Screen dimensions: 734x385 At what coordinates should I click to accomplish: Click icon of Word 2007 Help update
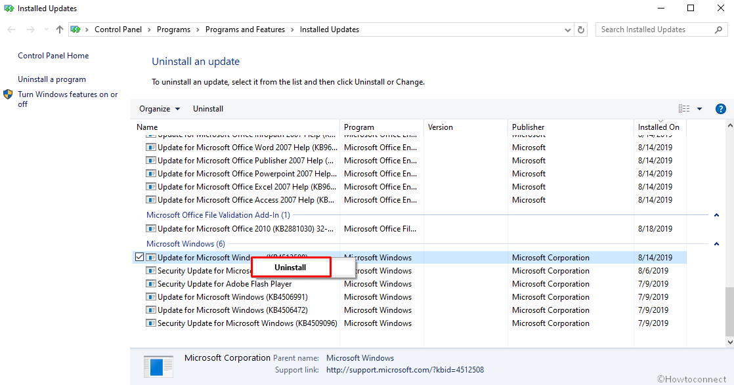pos(151,148)
